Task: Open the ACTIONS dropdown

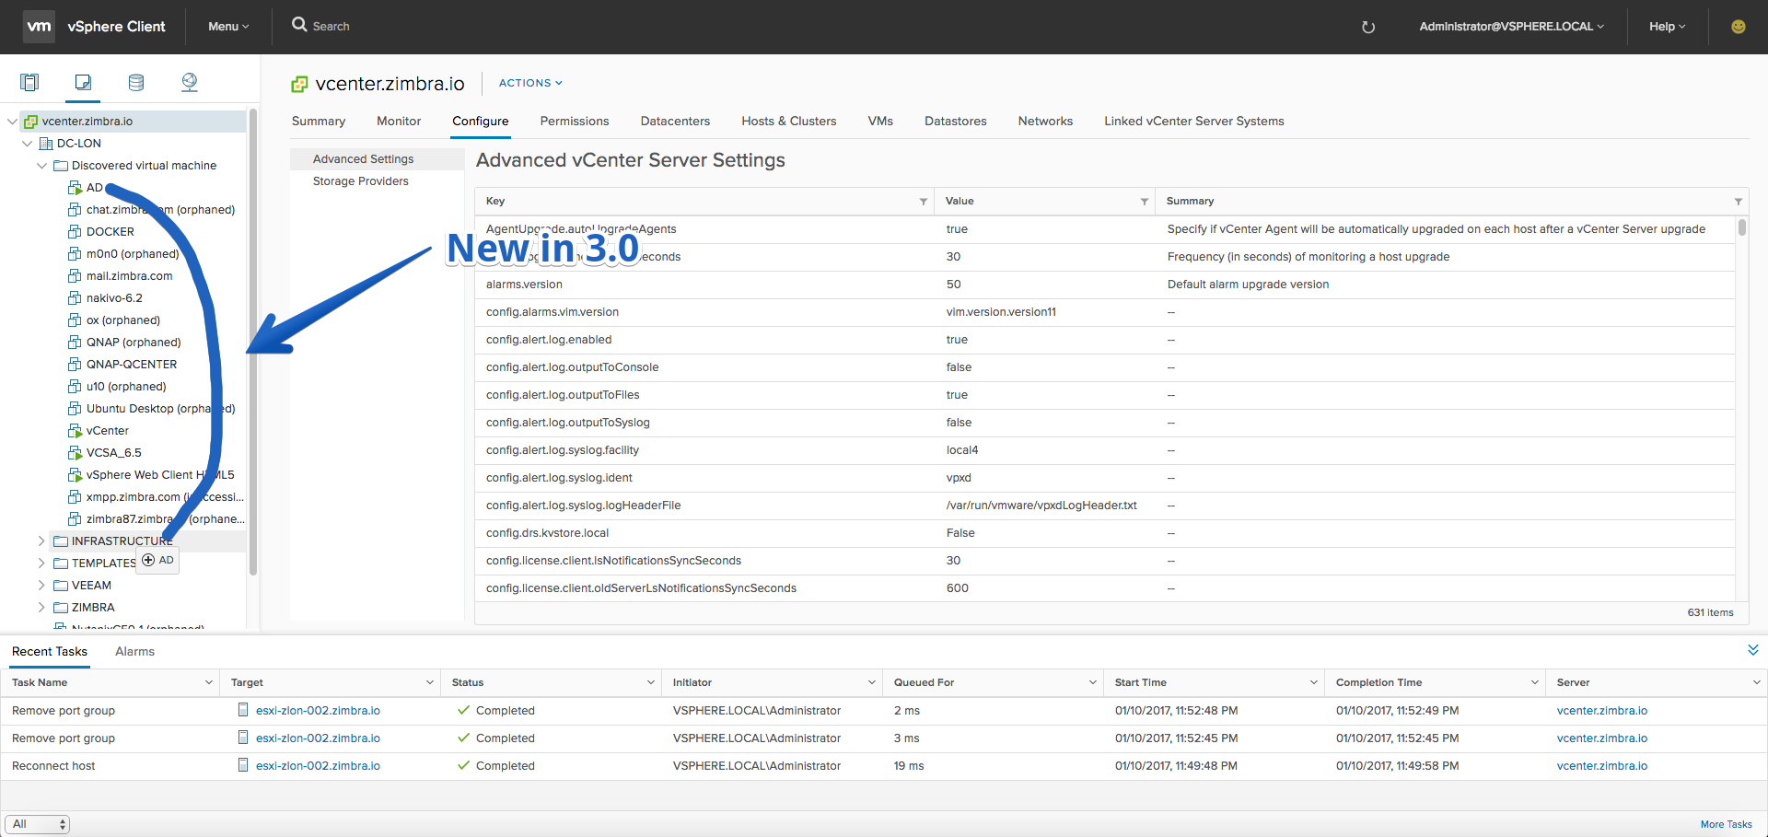Action: click(x=530, y=83)
